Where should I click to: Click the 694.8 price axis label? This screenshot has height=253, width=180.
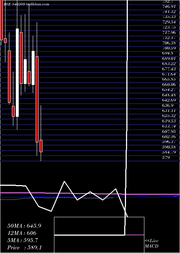coord(168,53)
